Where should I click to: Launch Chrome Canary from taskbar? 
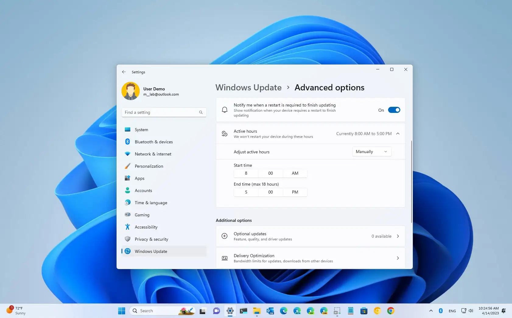377,311
